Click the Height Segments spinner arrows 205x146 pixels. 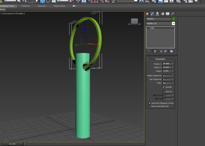[x=173, y=76]
